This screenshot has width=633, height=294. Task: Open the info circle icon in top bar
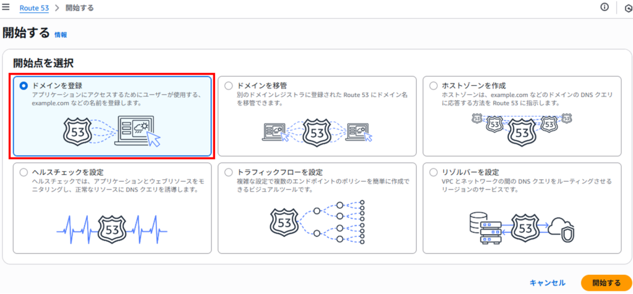click(605, 7)
